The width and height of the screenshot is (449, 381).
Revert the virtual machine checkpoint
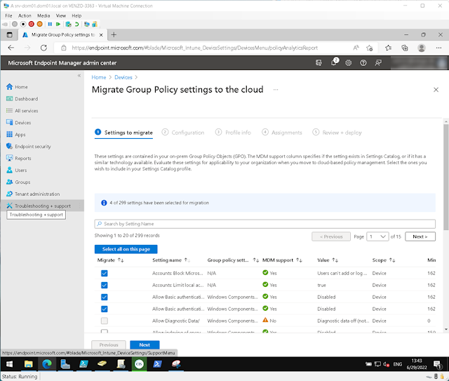tap(76, 24)
